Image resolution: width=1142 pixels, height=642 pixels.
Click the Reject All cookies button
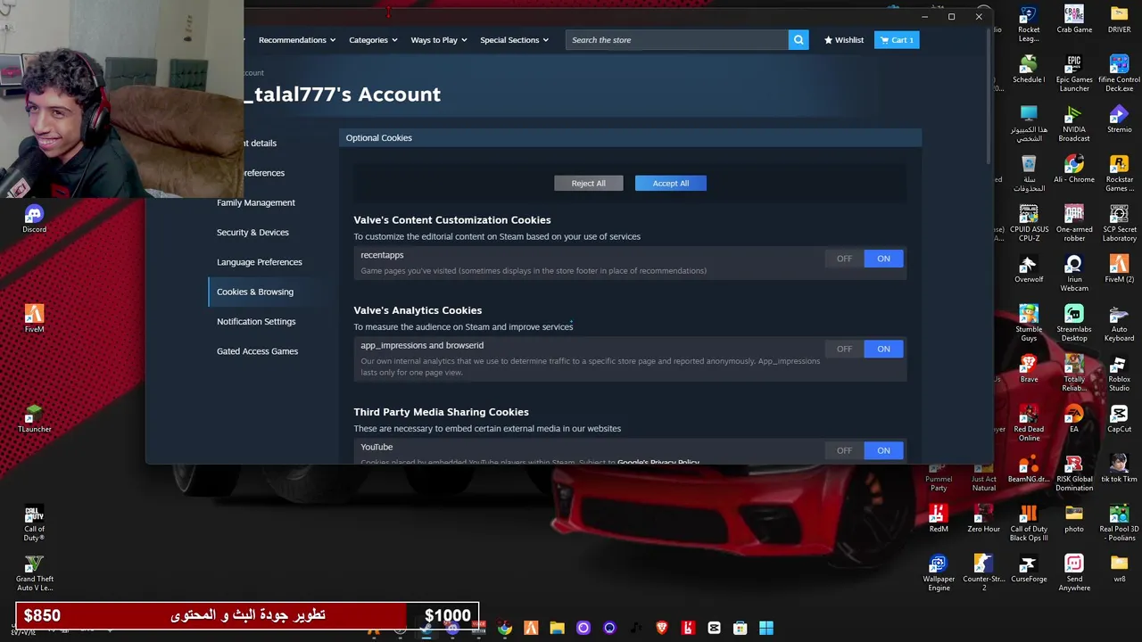coord(588,183)
